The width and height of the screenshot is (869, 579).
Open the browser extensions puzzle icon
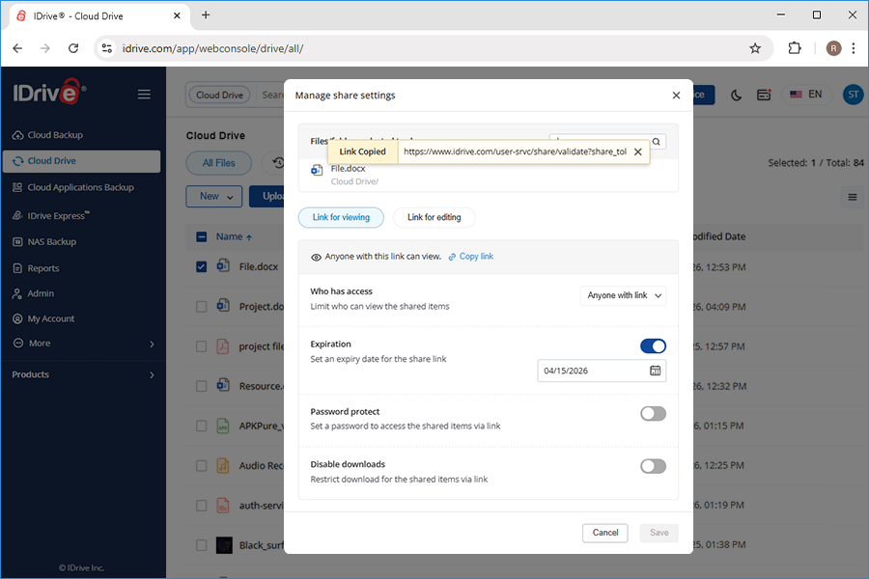coord(795,48)
